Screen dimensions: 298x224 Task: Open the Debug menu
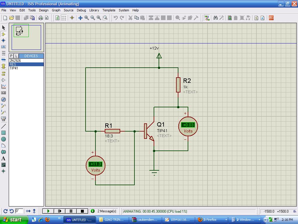[81, 10]
